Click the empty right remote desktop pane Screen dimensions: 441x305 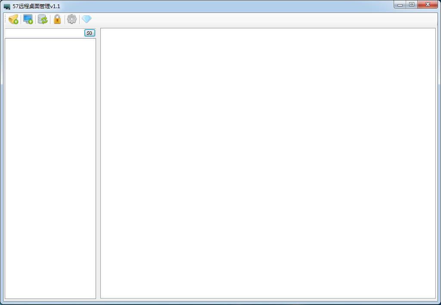[268, 163]
